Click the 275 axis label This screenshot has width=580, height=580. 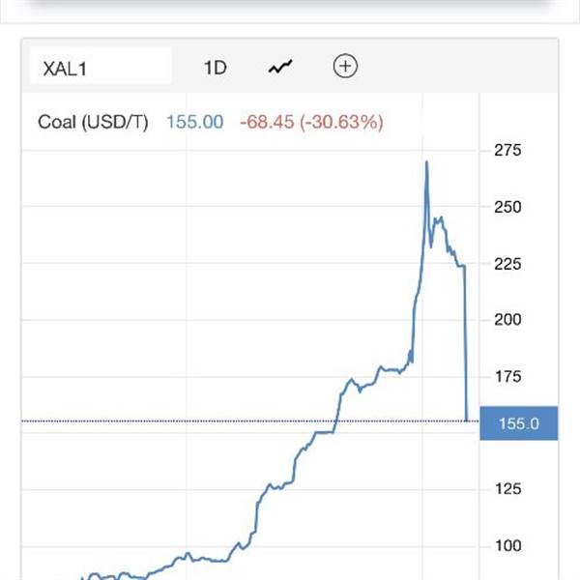coord(507,150)
